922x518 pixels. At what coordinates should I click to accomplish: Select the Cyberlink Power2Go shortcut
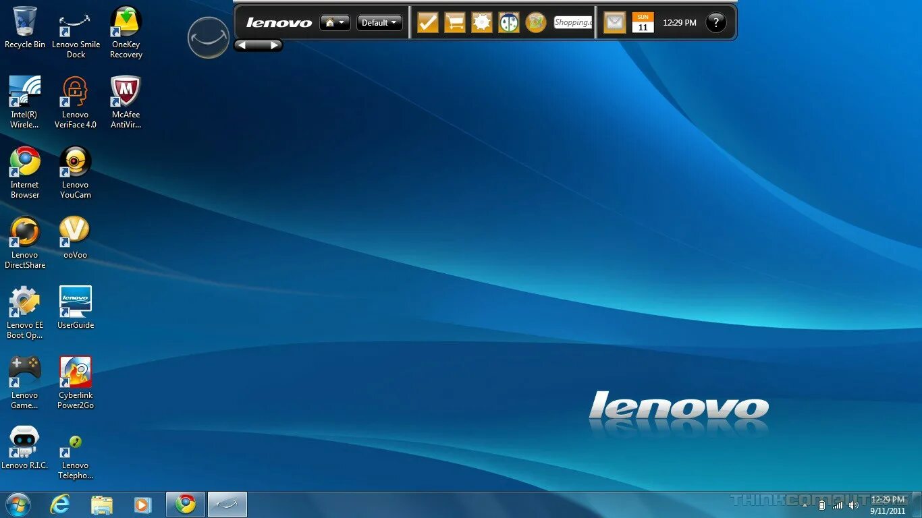76,383
